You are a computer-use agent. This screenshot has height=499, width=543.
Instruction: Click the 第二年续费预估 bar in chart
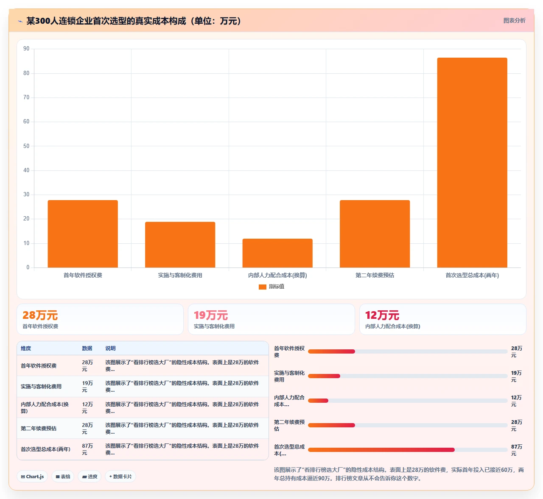pos(375,234)
